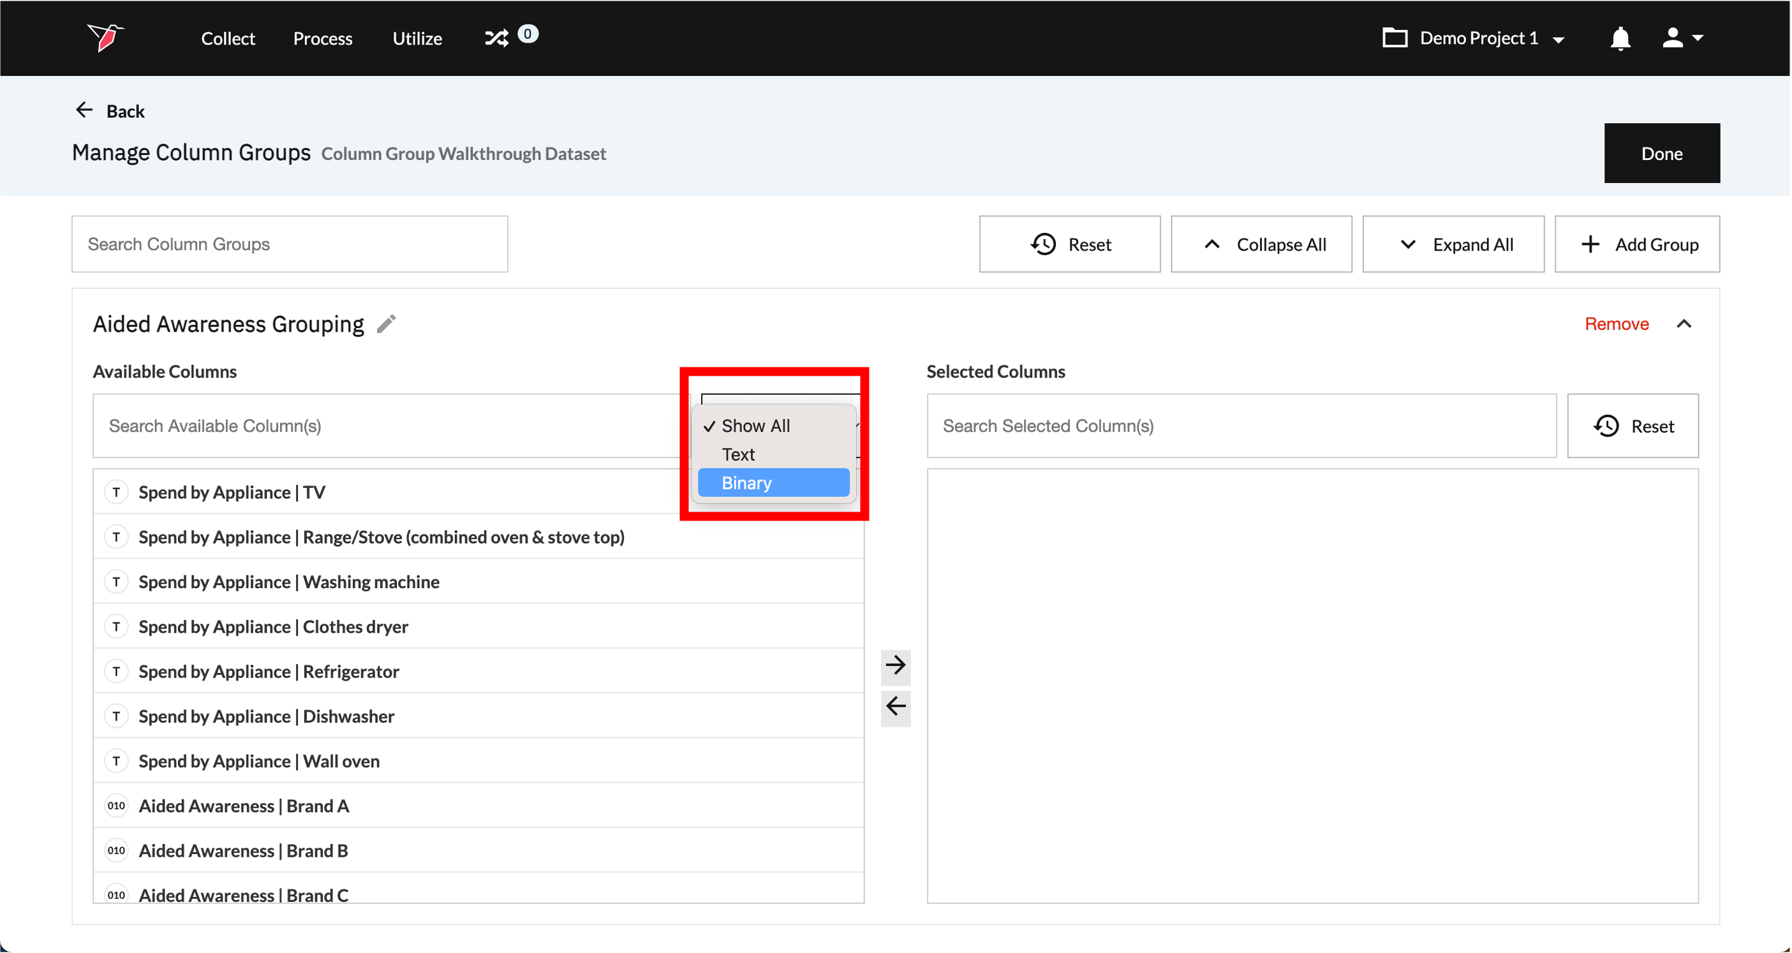Click the Collapse All button

tap(1261, 245)
